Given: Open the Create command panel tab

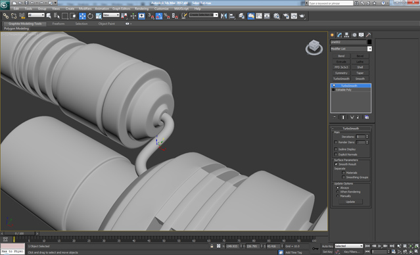Looking at the screenshot, I should 332,35.
